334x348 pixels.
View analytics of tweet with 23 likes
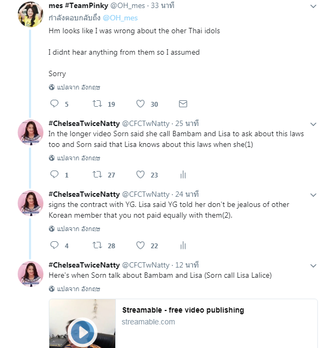183,174
